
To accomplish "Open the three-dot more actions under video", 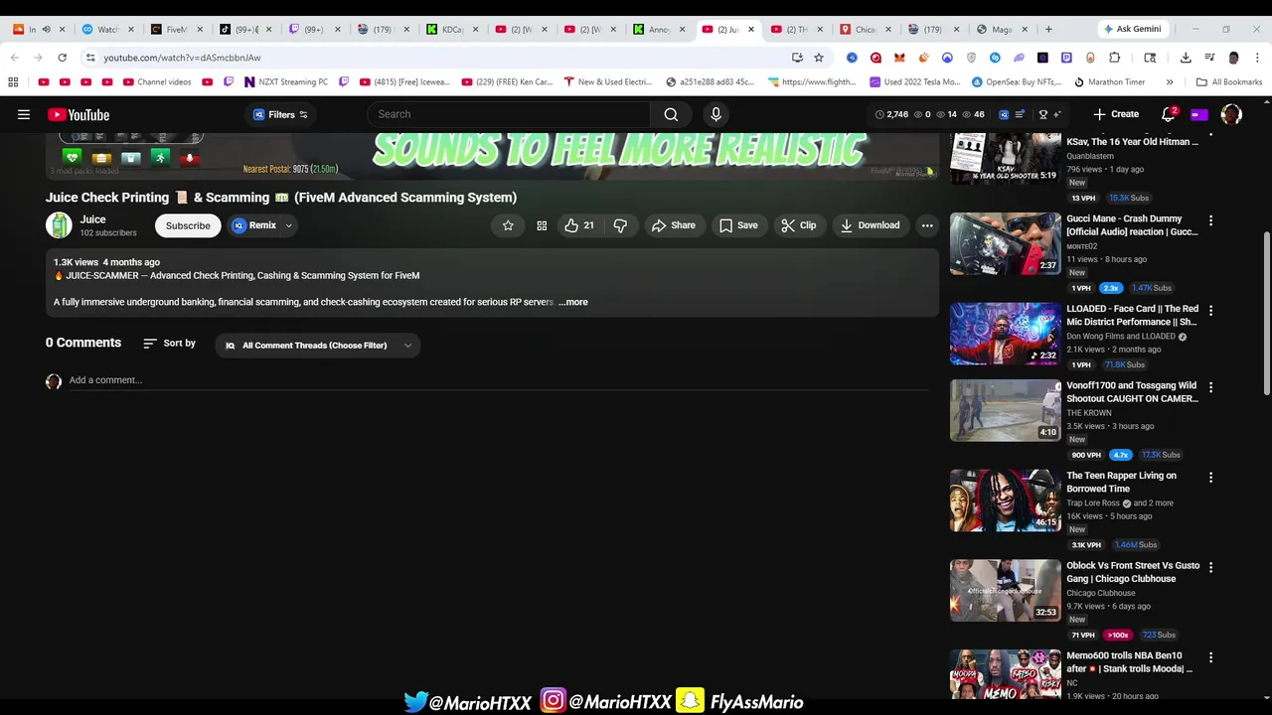I will tap(927, 225).
